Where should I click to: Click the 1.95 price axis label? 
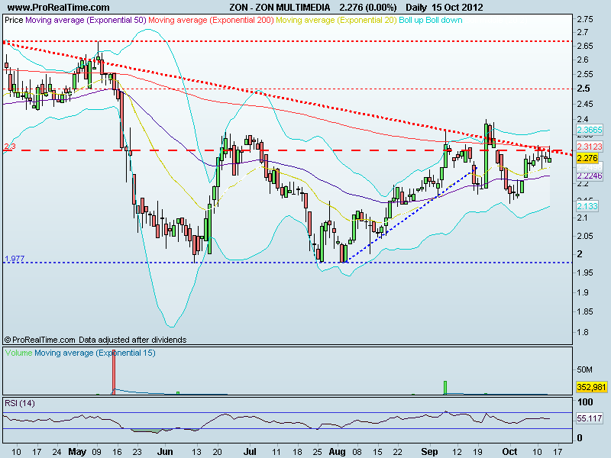(x=585, y=273)
